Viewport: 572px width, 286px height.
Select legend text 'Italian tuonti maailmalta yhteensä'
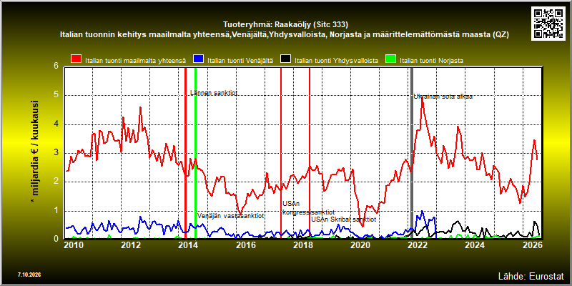coord(136,61)
